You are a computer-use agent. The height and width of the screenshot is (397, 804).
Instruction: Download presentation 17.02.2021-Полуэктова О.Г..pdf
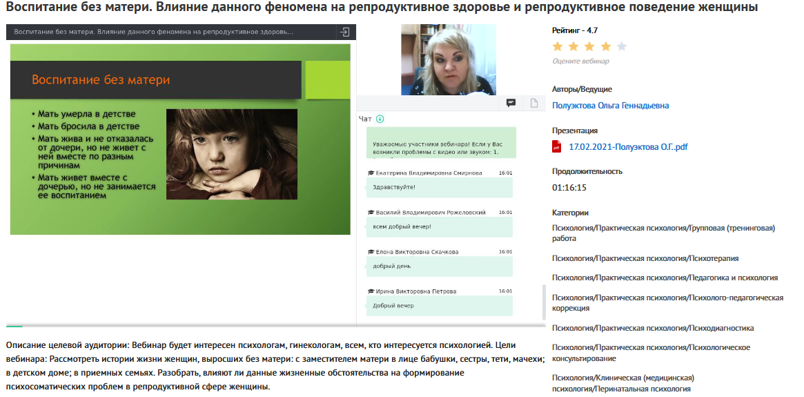(628, 146)
